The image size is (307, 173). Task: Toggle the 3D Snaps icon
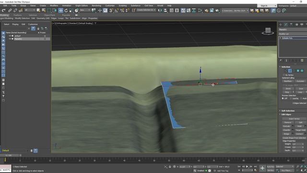(x=111, y=11)
